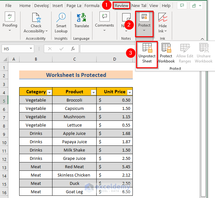This screenshot has height=198, width=215.
Task: Open the comments pane speech bubble icon
Action: click(182, 5)
